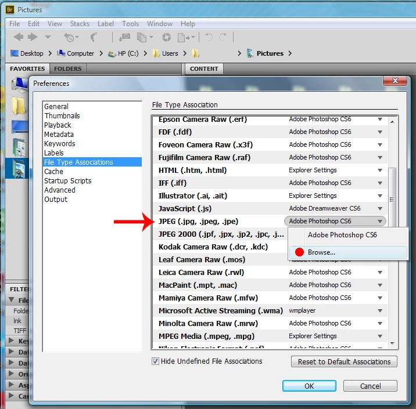Image resolution: width=416 pixels, height=409 pixels.
Task: Open the Stacks menu
Action: (x=80, y=24)
